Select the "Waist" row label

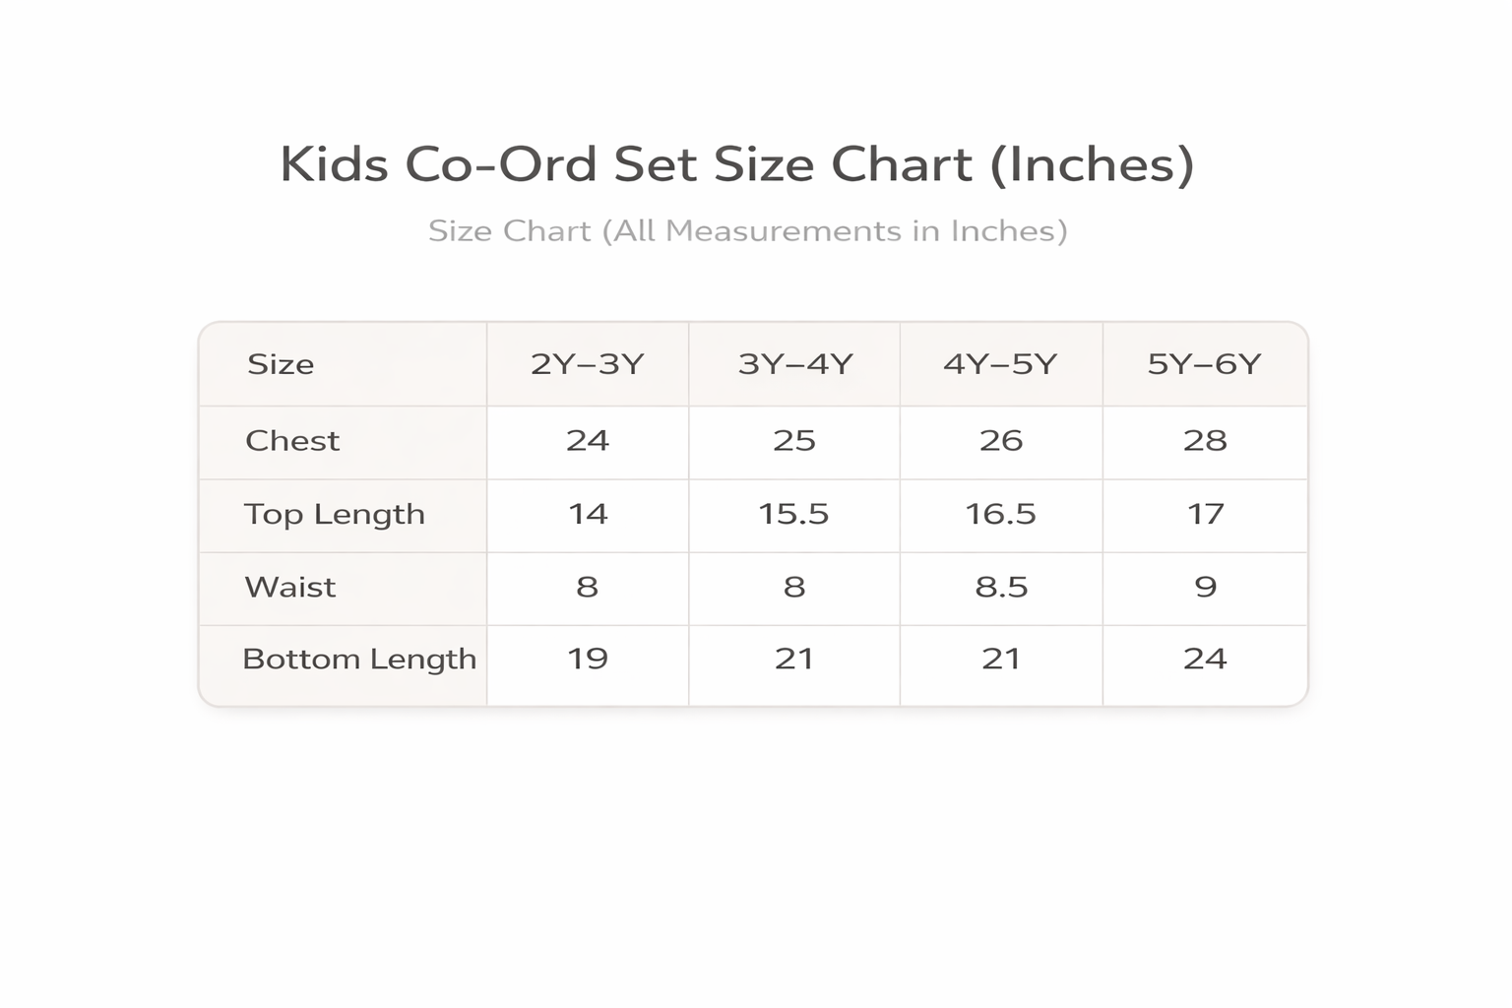(290, 588)
